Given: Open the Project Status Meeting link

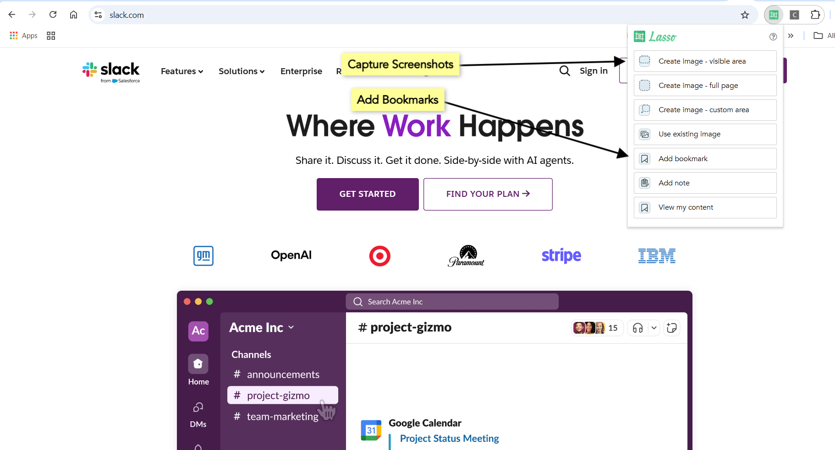Looking at the screenshot, I should (449, 439).
